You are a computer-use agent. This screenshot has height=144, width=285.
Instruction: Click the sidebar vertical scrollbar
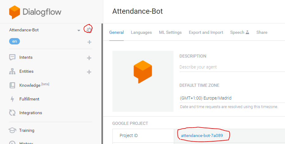tap(102, 83)
